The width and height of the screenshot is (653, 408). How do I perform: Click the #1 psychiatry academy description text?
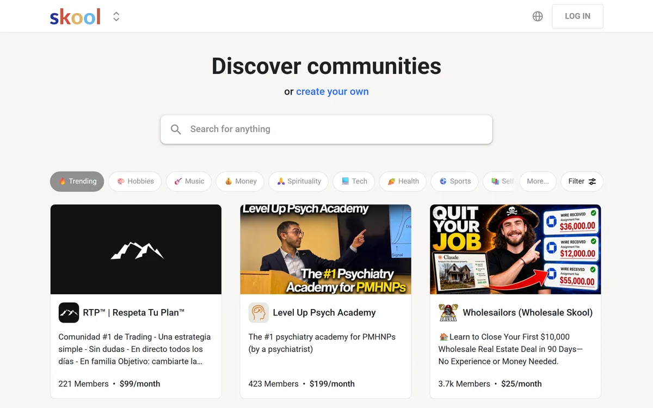coord(322,343)
